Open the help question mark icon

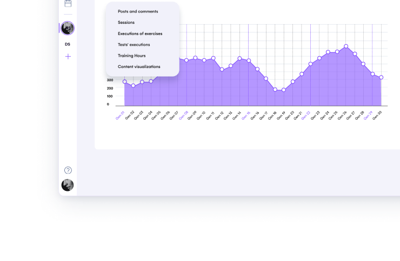[x=68, y=170]
